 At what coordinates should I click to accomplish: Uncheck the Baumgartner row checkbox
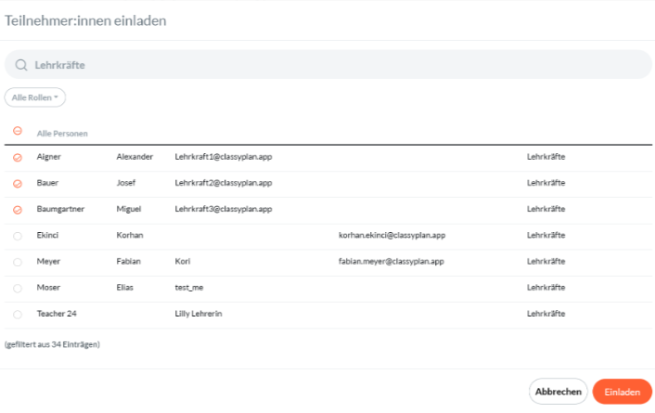18,210
